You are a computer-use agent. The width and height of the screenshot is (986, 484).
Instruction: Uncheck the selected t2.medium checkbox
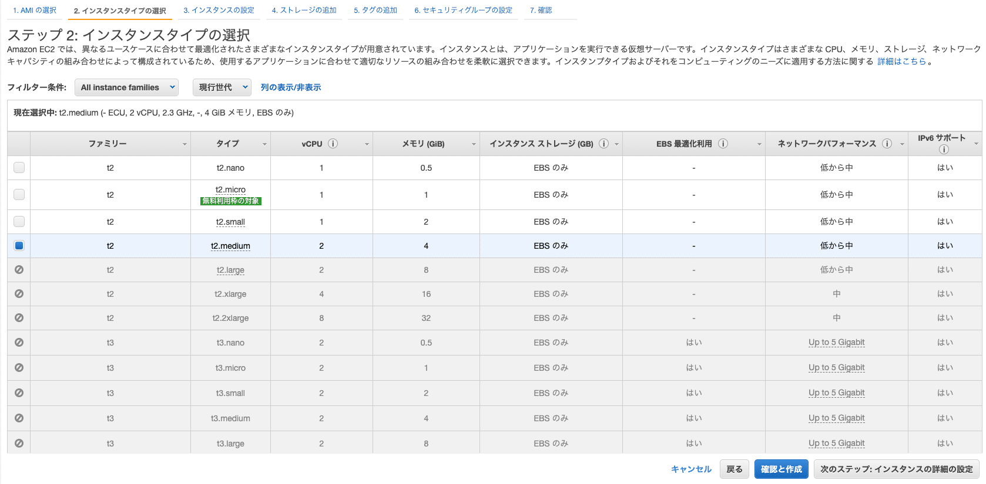[x=19, y=246]
